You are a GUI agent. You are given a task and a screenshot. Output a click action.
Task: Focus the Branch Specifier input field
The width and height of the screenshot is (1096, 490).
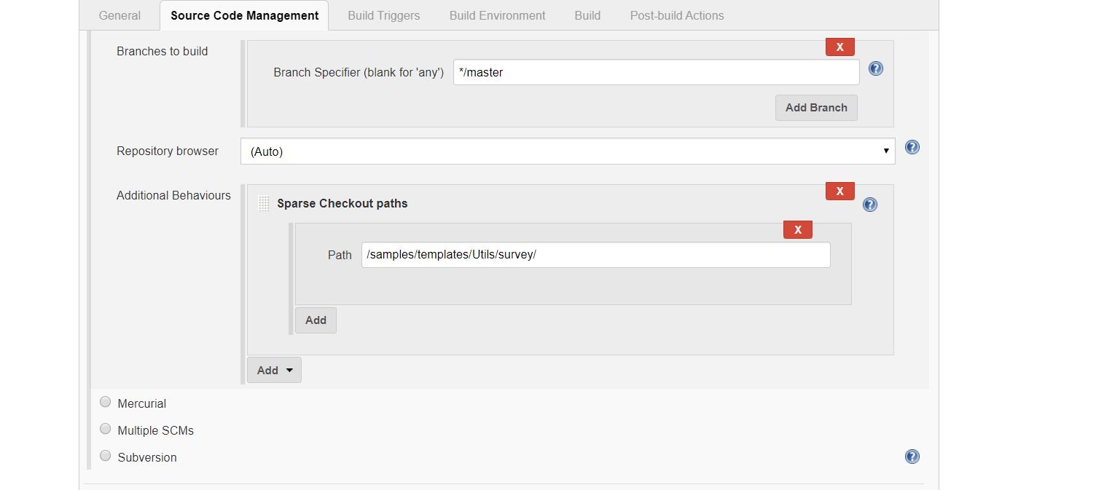[x=656, y=72]
